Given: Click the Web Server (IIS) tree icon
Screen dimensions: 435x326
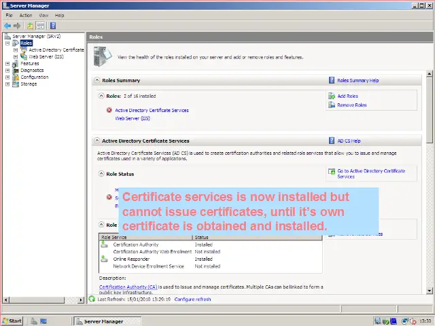Looking at the screenshot, I should [x=24, y=56].
